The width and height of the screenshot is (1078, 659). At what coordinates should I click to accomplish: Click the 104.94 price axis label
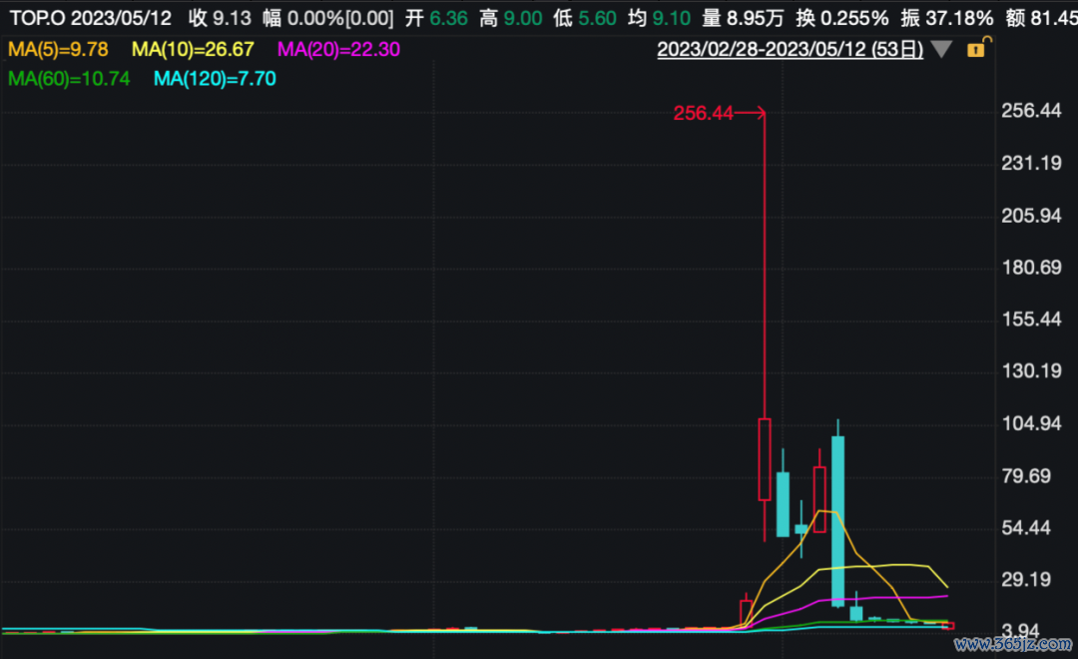1031,423
